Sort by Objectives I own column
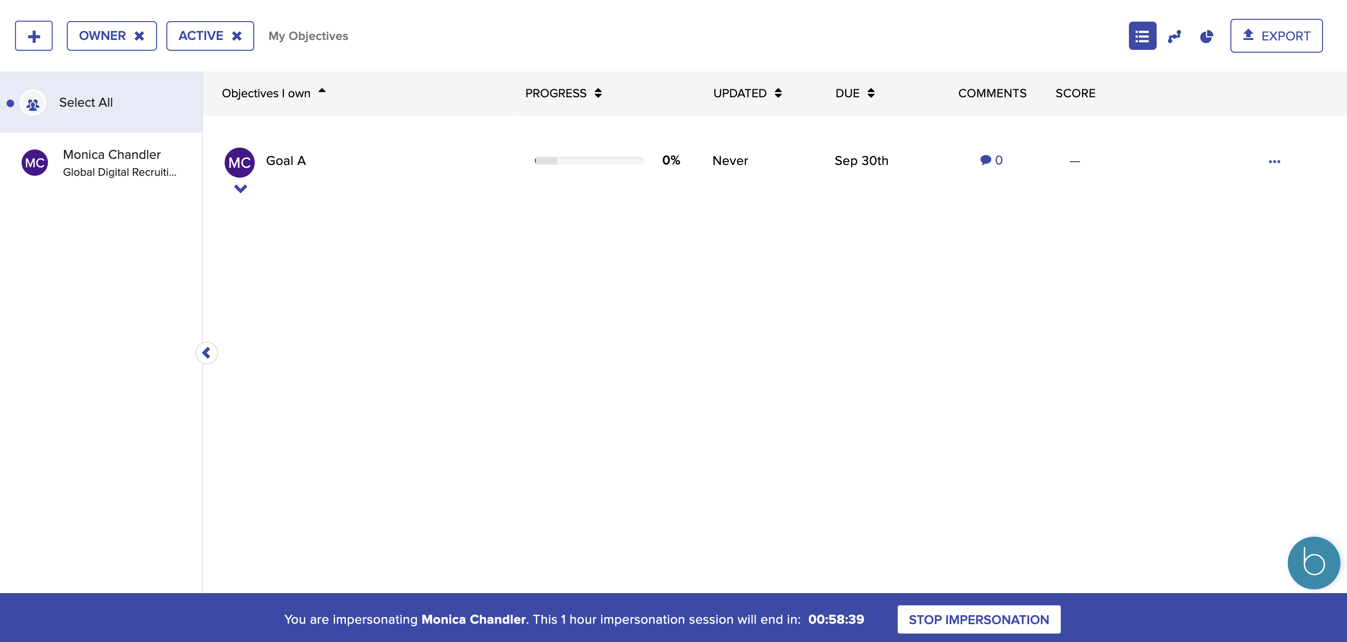Screen dimensions: 1347x642 (274, 93)
